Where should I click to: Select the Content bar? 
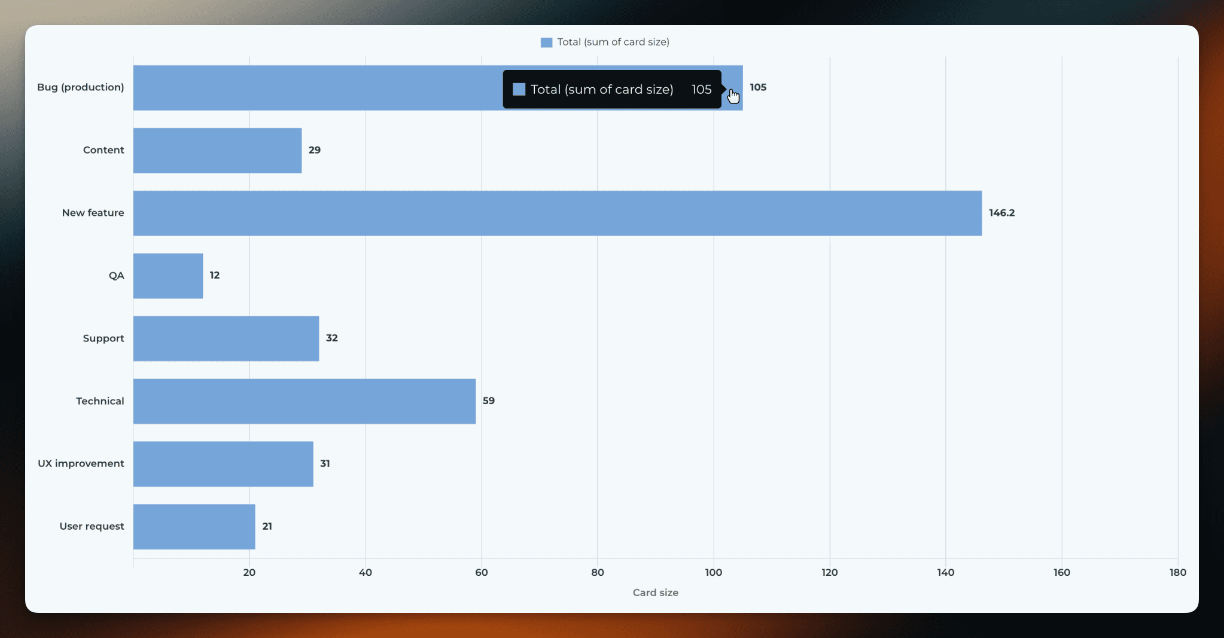217,150
